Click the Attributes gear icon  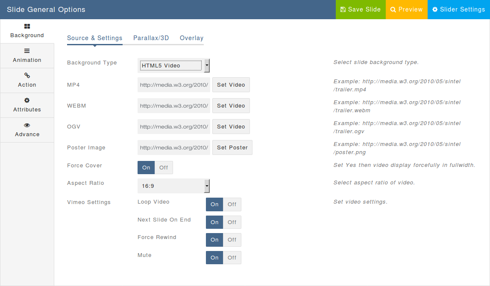coord(27,100)
